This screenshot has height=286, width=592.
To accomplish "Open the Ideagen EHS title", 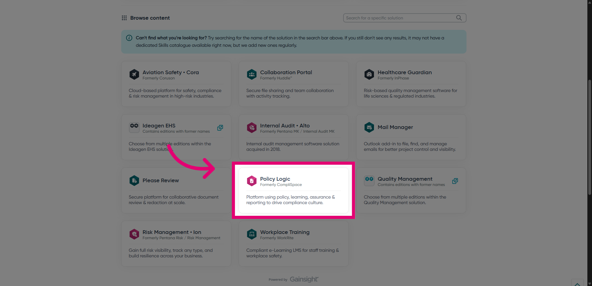I will (159, 126).
